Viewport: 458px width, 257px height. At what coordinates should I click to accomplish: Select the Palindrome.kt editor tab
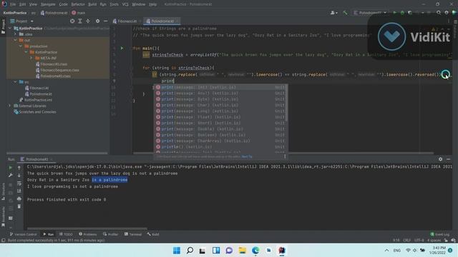pos(162,21)
